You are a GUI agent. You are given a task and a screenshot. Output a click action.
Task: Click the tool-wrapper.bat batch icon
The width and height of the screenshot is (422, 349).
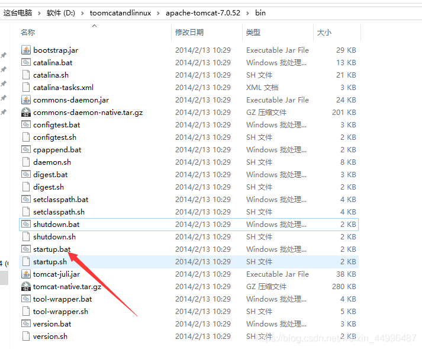pos(26,299)
